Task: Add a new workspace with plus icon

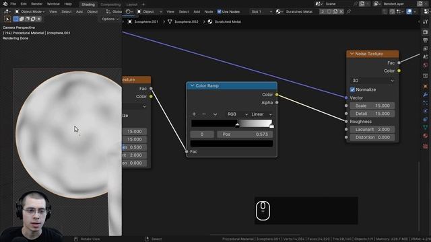Action: click(x=143, y=5)
